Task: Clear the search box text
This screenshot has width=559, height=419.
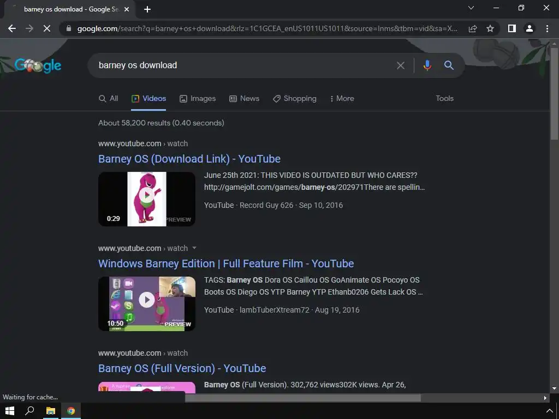Action: point(400,65)
